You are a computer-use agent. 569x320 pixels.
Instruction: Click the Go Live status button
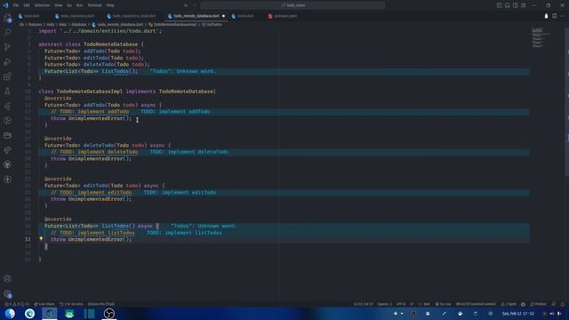pos(443,304)
